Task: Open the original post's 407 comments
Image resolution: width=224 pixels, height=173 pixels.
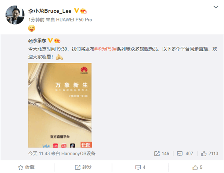Action: click(x=185, y=154)
